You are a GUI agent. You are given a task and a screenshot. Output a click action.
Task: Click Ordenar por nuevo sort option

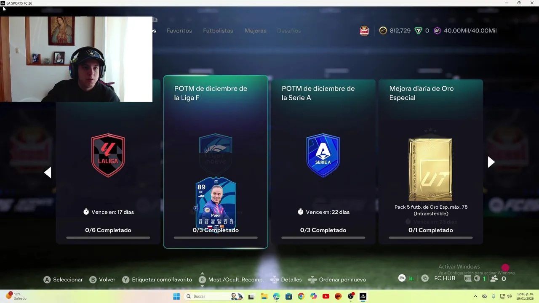tap(337, 279)
